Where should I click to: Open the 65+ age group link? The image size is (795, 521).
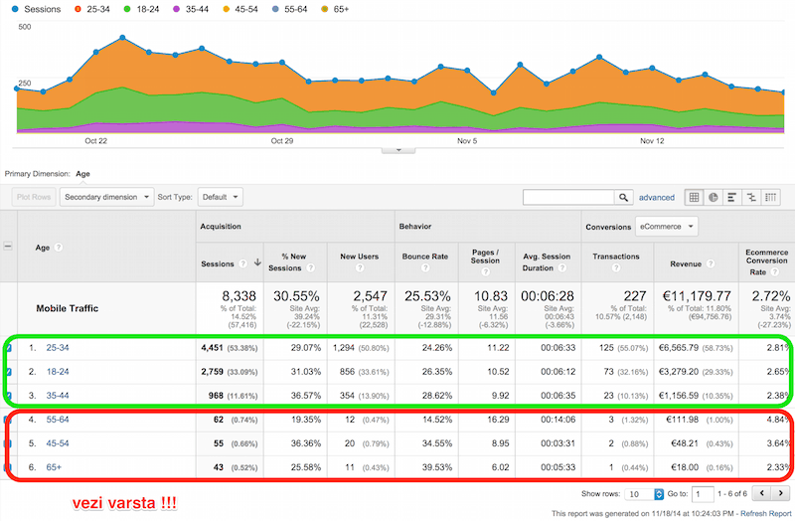54,466
